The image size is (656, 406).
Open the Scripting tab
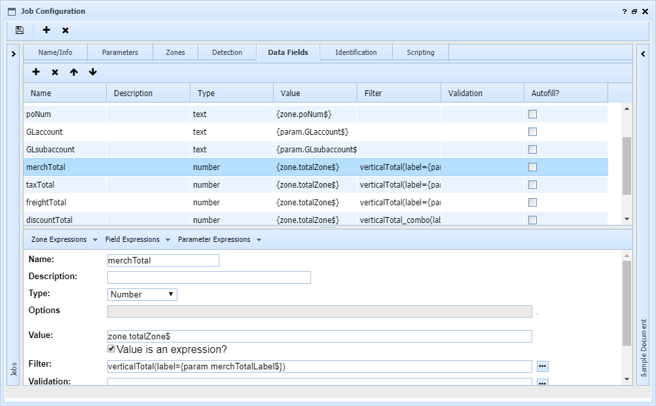pyautogui.click(x=420, y=52)
